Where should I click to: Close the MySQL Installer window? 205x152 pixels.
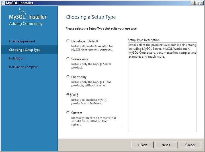tap(202, 3)
